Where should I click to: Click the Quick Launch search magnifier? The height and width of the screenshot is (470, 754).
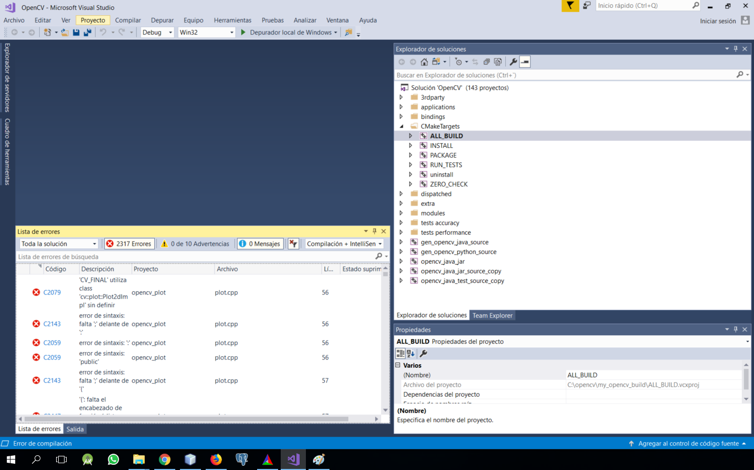coord(696,6)
